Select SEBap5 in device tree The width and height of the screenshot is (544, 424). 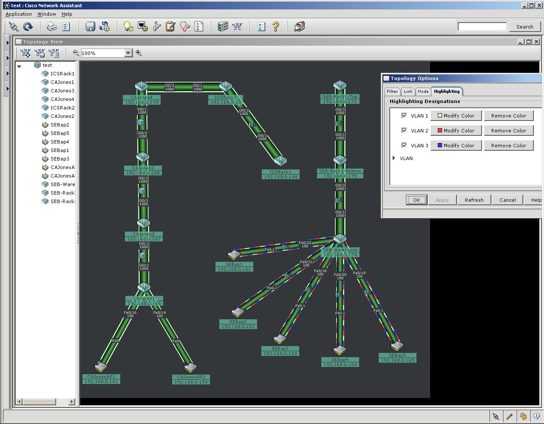click(x=60, y=133)
